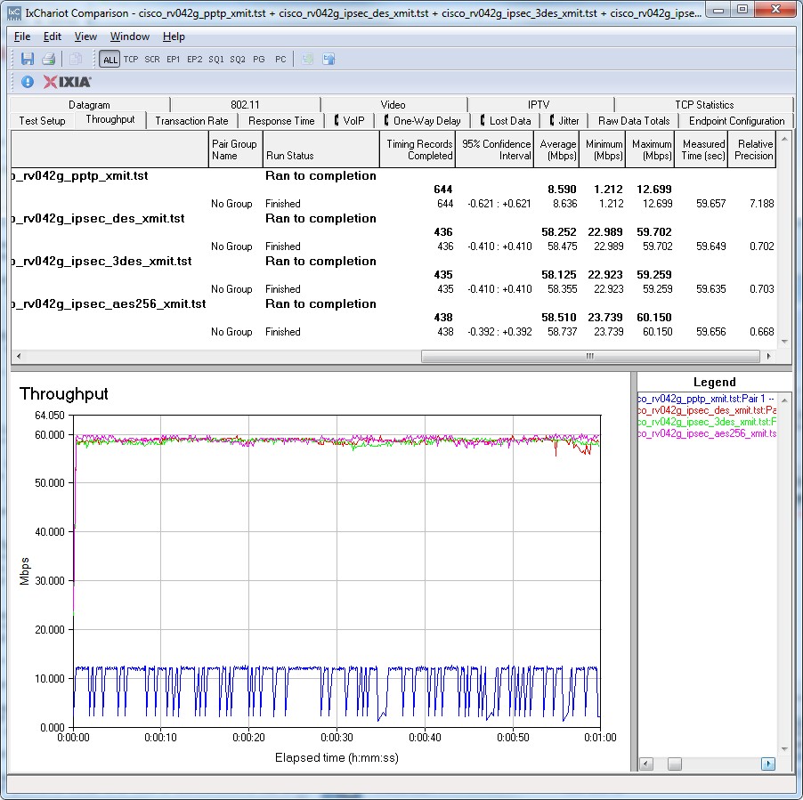The image size is (803, 800).
Task: Click the Relative Precision column header
Action: pyautogui.click(x=751, y=149)
